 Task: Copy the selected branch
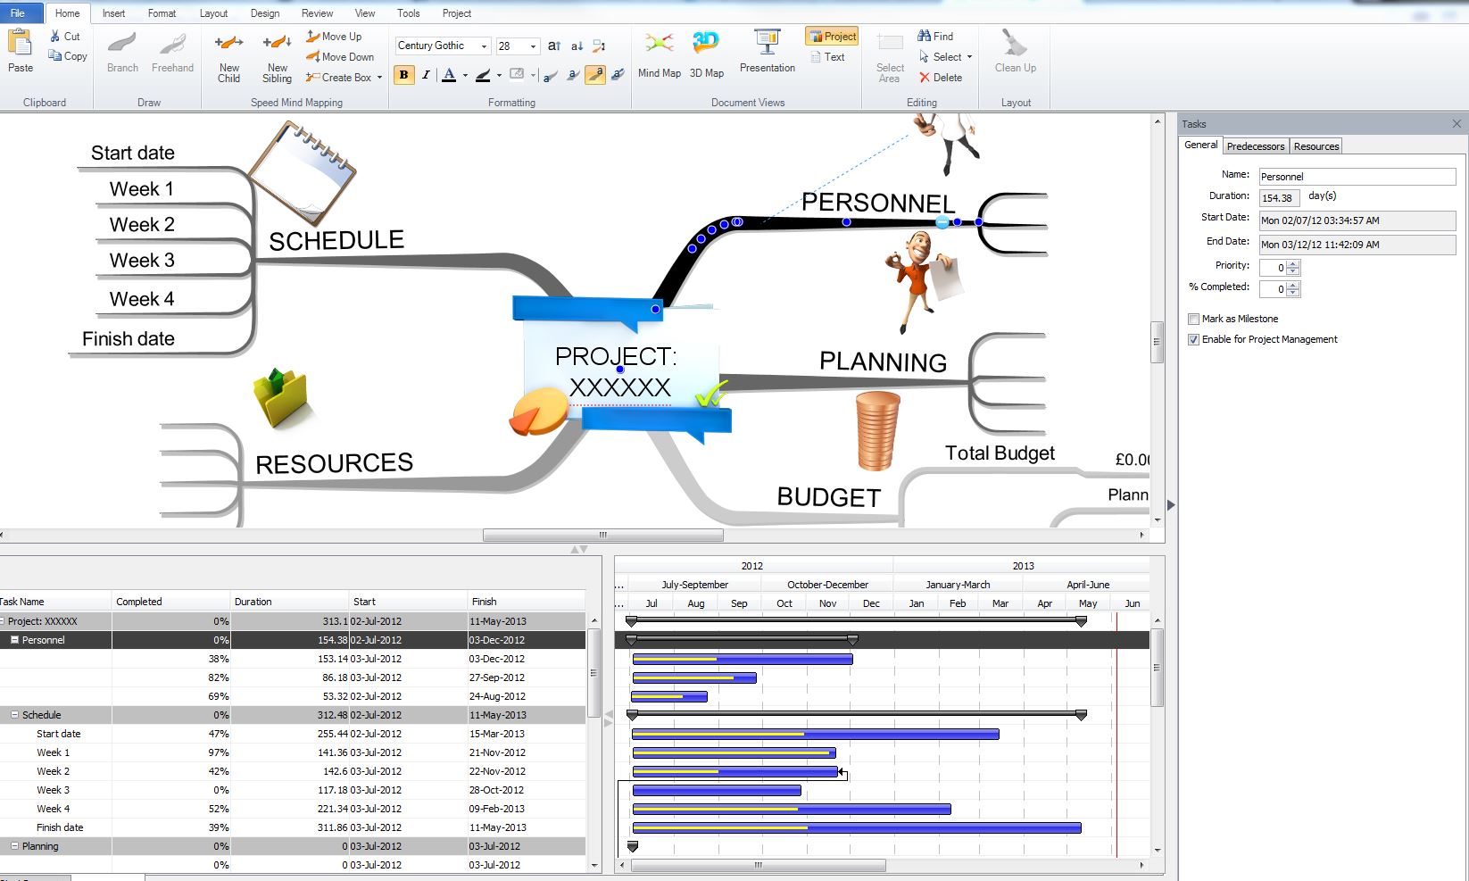(x=68, y=55)
